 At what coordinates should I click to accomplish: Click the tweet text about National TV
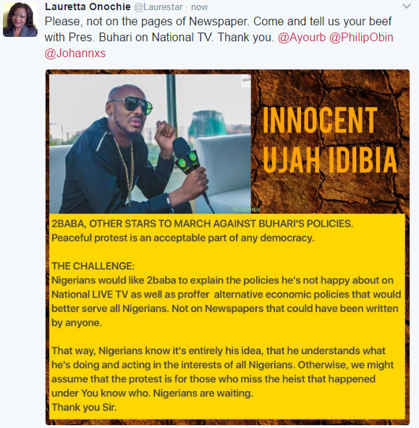[218, 29]
